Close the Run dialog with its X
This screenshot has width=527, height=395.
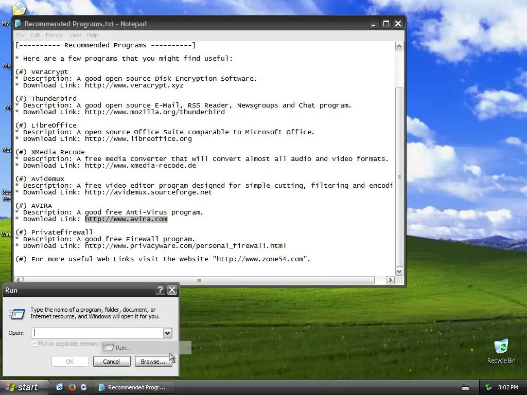pyautogui.click(x=172, y=290)
